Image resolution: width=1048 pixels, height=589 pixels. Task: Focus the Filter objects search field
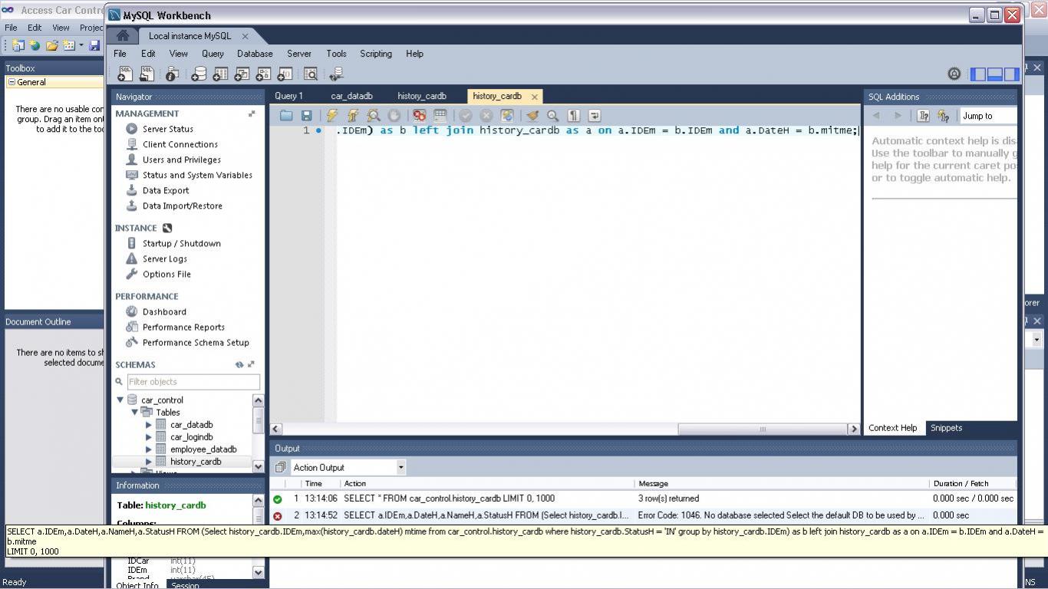193,382
